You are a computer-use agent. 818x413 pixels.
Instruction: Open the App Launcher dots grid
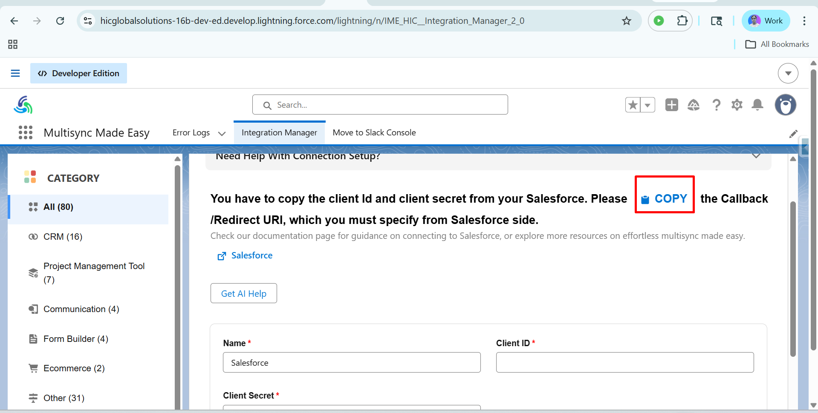click(x=26, y=132)
